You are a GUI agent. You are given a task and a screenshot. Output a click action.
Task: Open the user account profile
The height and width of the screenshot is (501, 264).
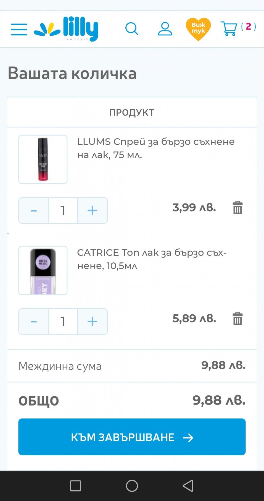coord(165,29)
